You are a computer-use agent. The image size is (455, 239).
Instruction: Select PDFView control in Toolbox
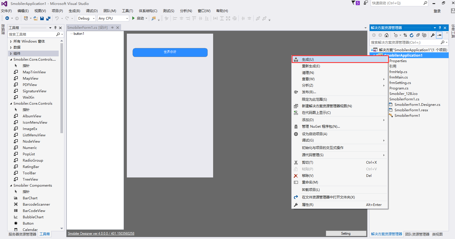click(30, 85)
